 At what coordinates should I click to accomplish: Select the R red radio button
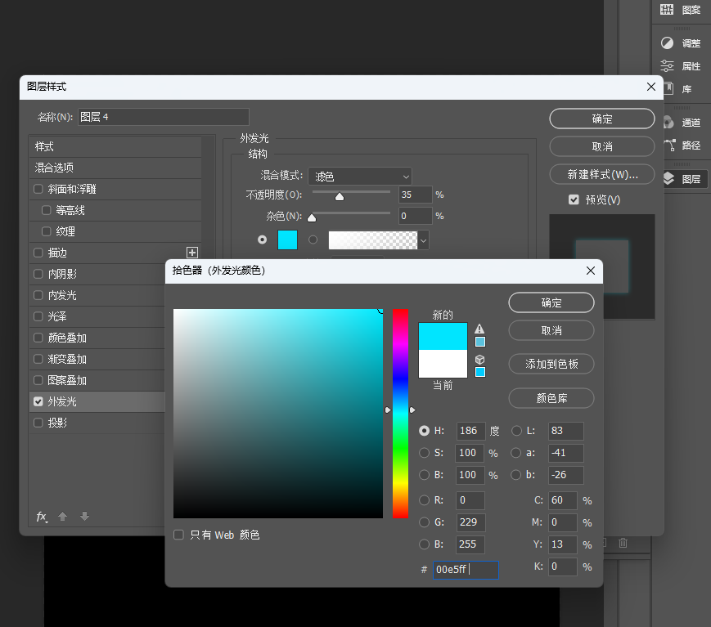click(x=424, y=500)
